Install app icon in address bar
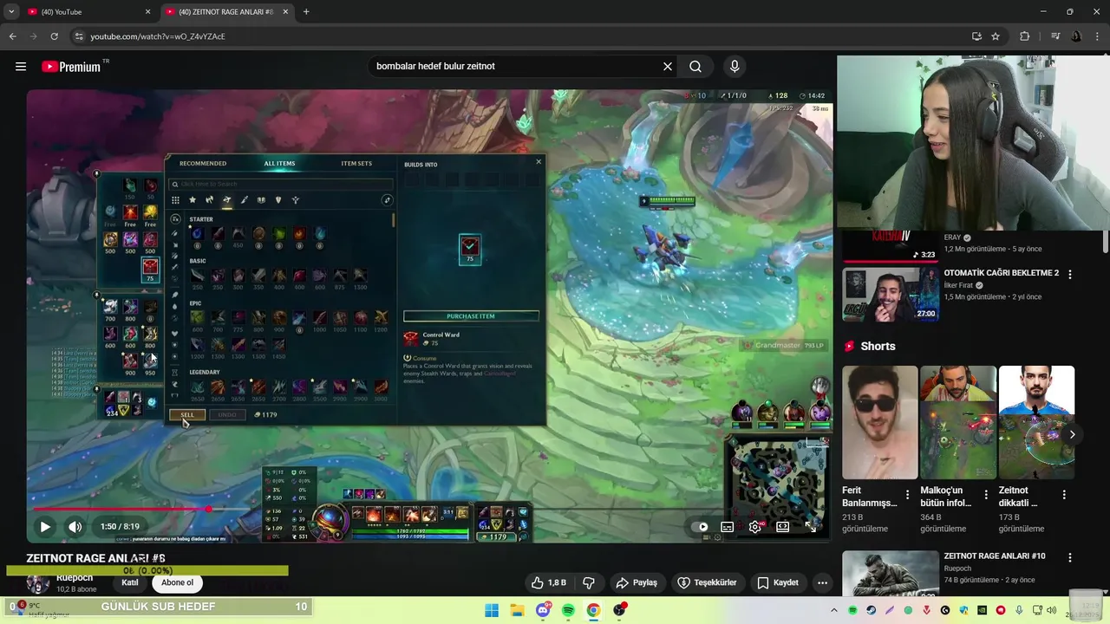 [x=976, y=36]
